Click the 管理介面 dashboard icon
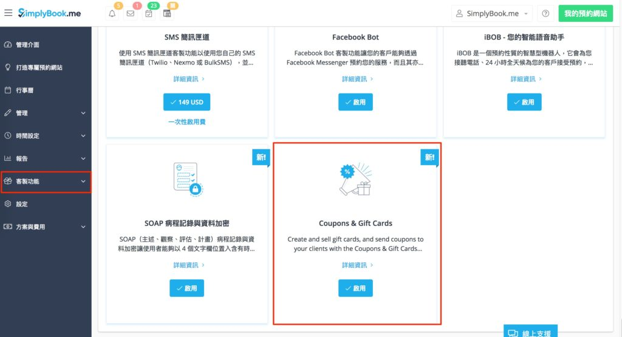The width and height of the screenshot is (622, 337). tap(8, 44)
